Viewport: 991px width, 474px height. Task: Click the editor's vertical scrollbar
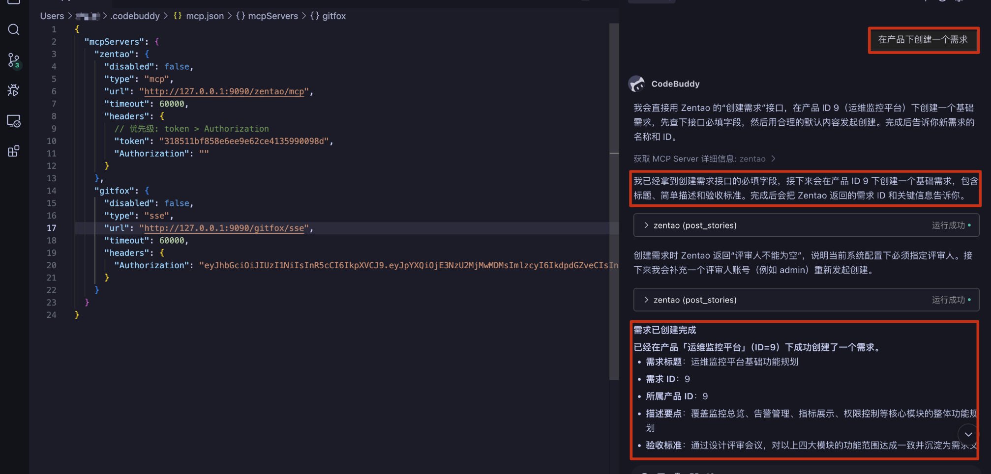tap(614, 201)
